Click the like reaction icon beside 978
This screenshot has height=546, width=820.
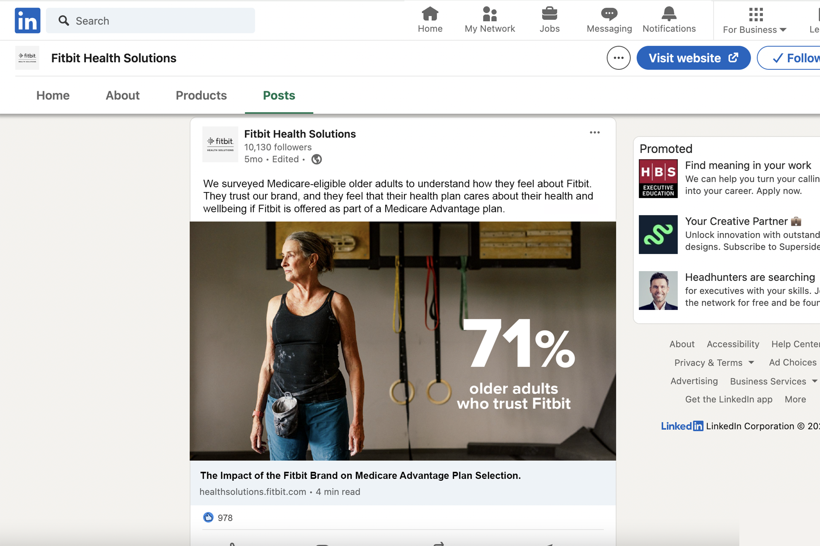tap(208, 517)
